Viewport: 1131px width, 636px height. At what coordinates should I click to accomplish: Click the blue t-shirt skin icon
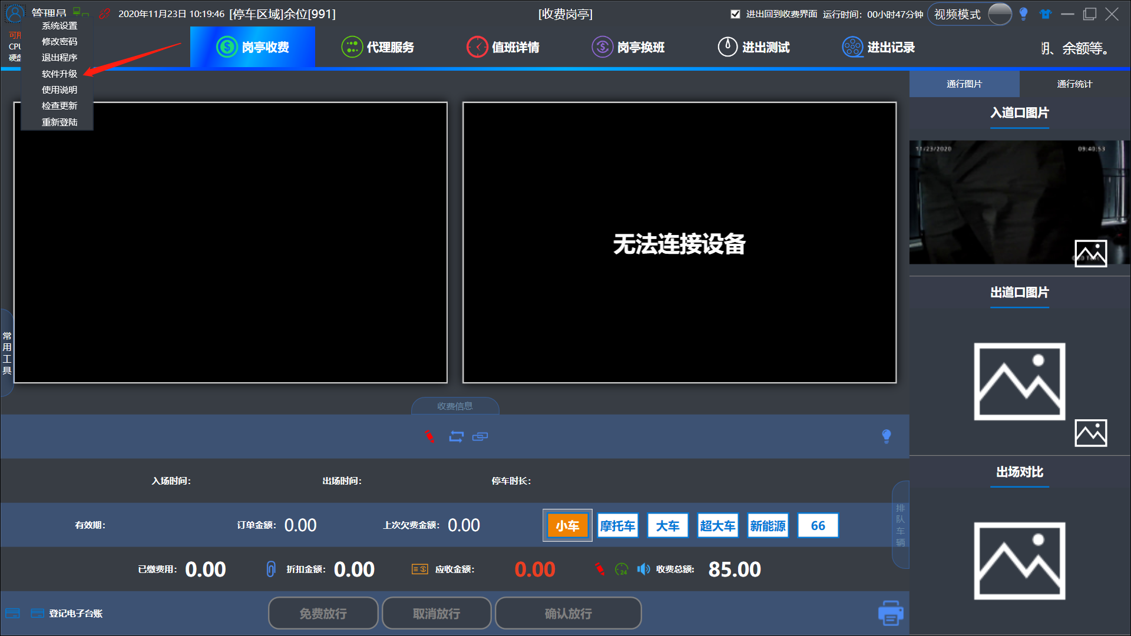pos(1046,14)
